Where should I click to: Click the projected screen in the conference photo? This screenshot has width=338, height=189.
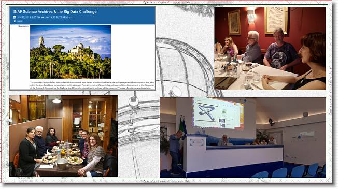tap(218, 113)
